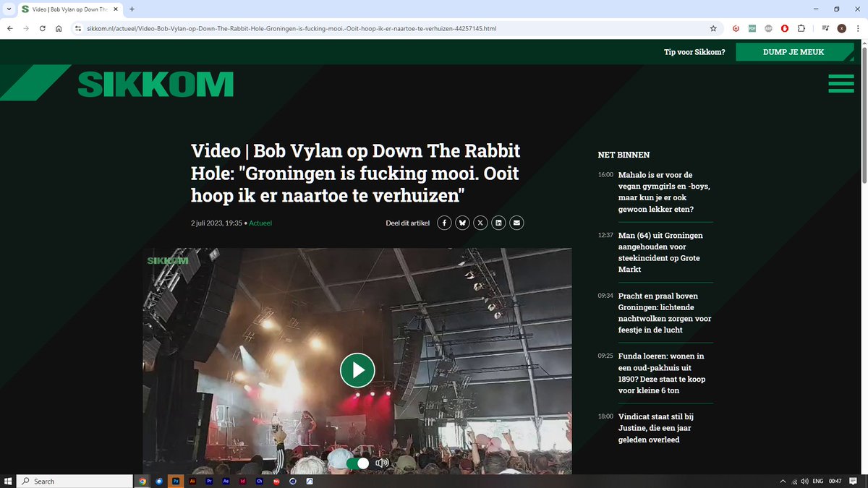Open Pracht en praal nachtwolken article
Image resolution: width=868 pixels, height=488 pixels.
665,313
